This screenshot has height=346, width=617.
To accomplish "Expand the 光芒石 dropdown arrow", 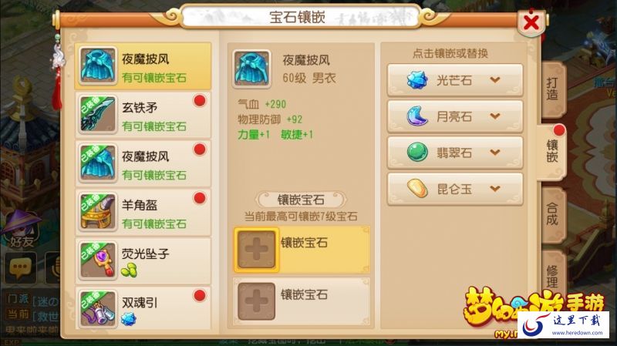I will pyautogui.click(x=495, y=80).
